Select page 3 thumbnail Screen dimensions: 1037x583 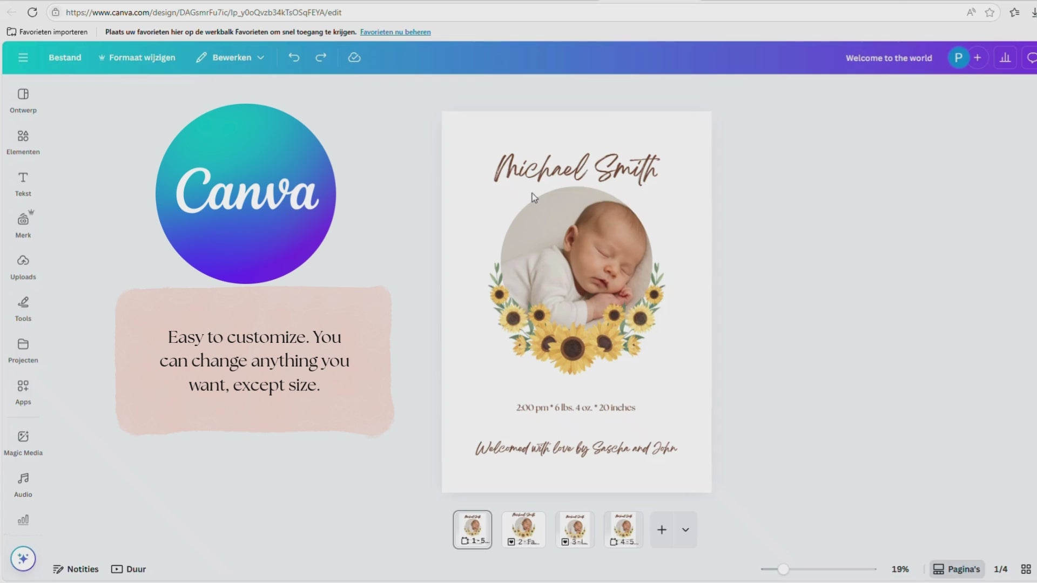575,530
